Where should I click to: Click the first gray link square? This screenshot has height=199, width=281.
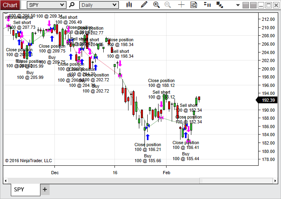[x=246, y=5]
